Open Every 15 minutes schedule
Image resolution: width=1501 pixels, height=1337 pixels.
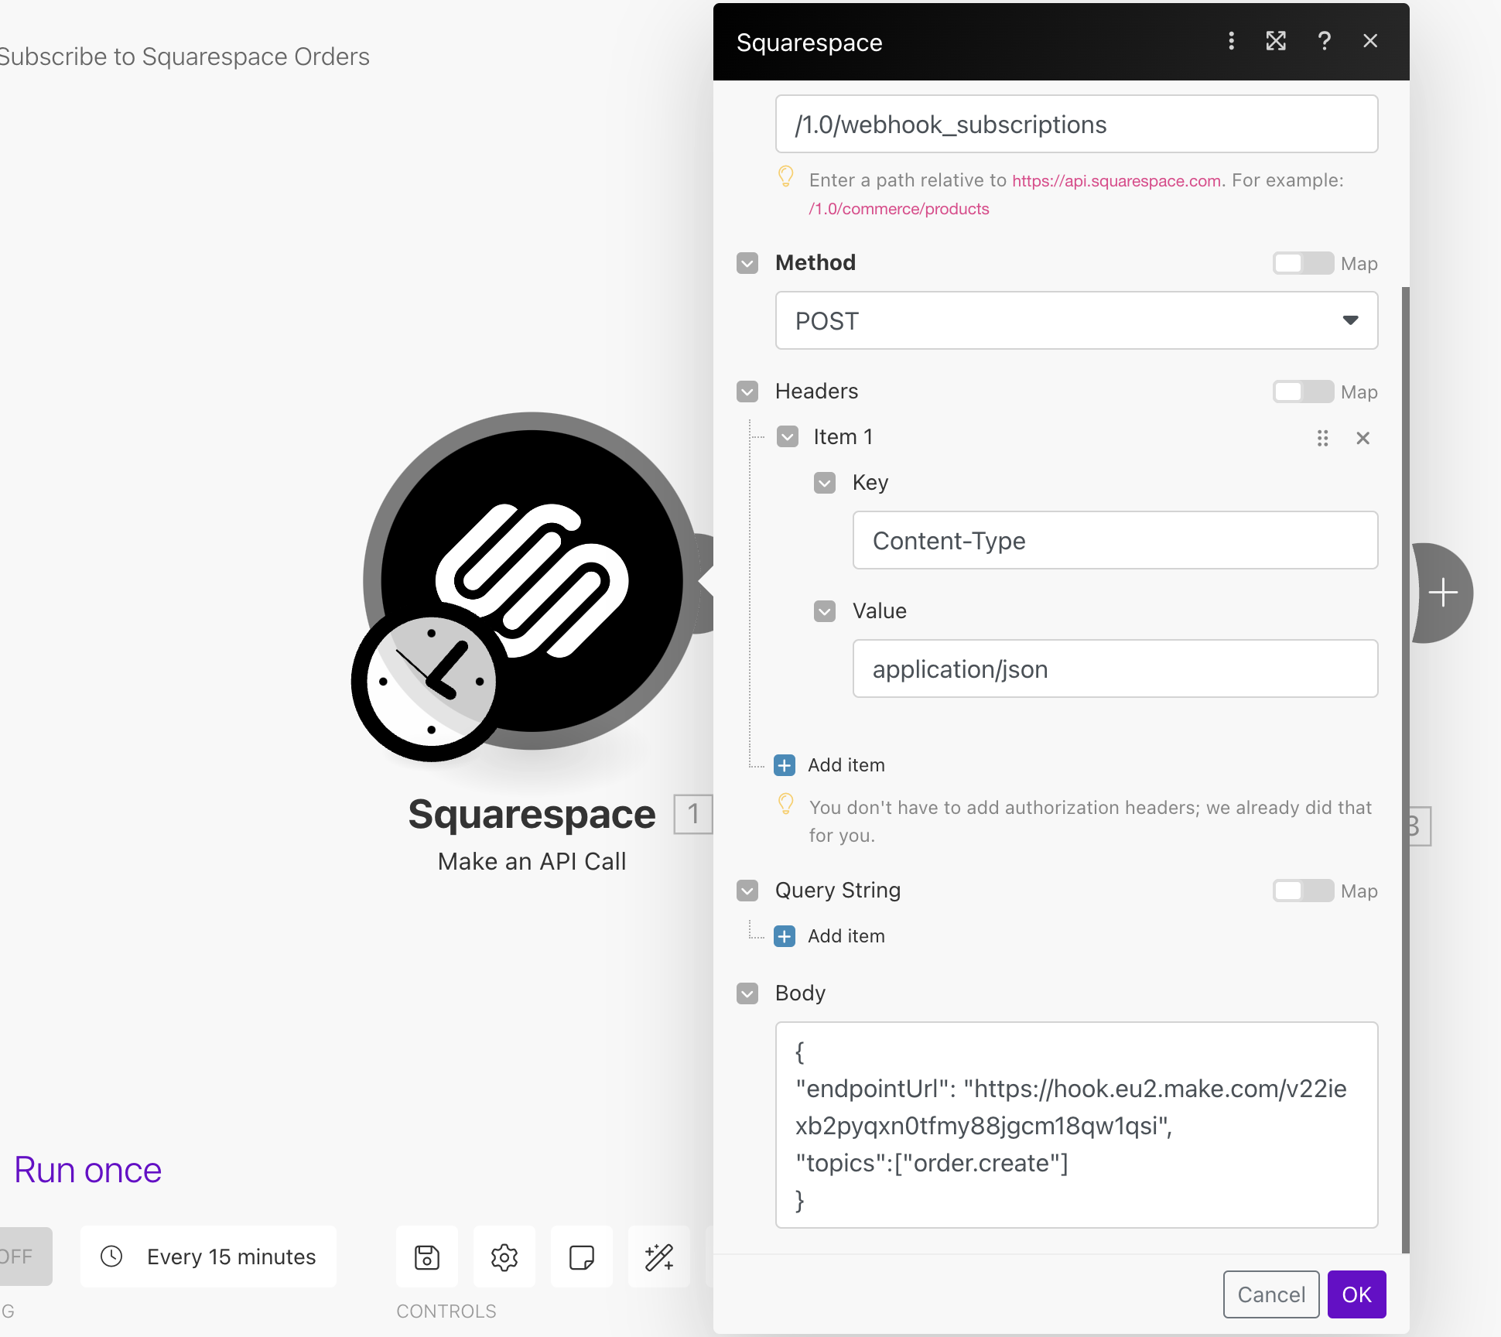point(208,1257)
